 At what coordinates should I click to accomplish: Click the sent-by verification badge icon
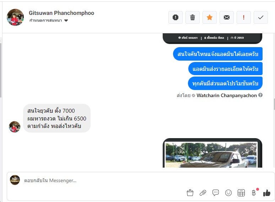193,95
